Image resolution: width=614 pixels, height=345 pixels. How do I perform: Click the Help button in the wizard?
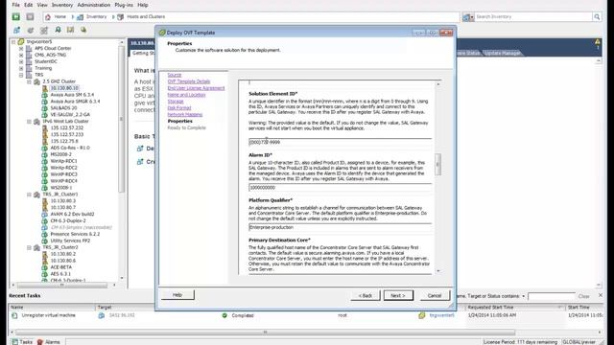point(177,295)
